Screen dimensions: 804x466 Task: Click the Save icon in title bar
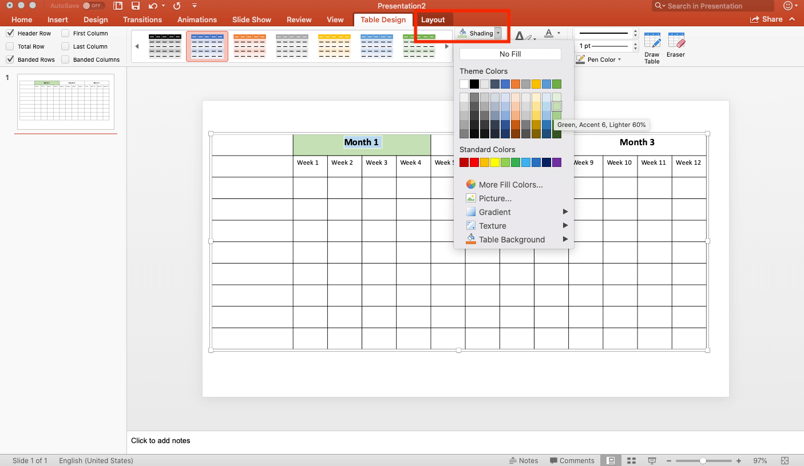[136, 6]
